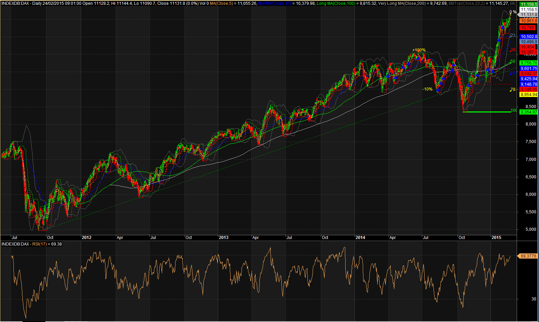Screen dimensions: 539x322
Task: Select the yellow 78 Fibonacci level label
Action: [x=513, y=90]
